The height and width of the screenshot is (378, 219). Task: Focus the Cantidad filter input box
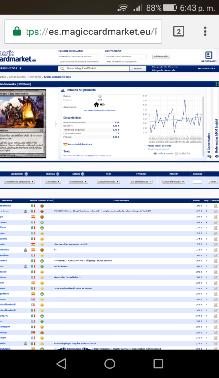tap(197, 182)
